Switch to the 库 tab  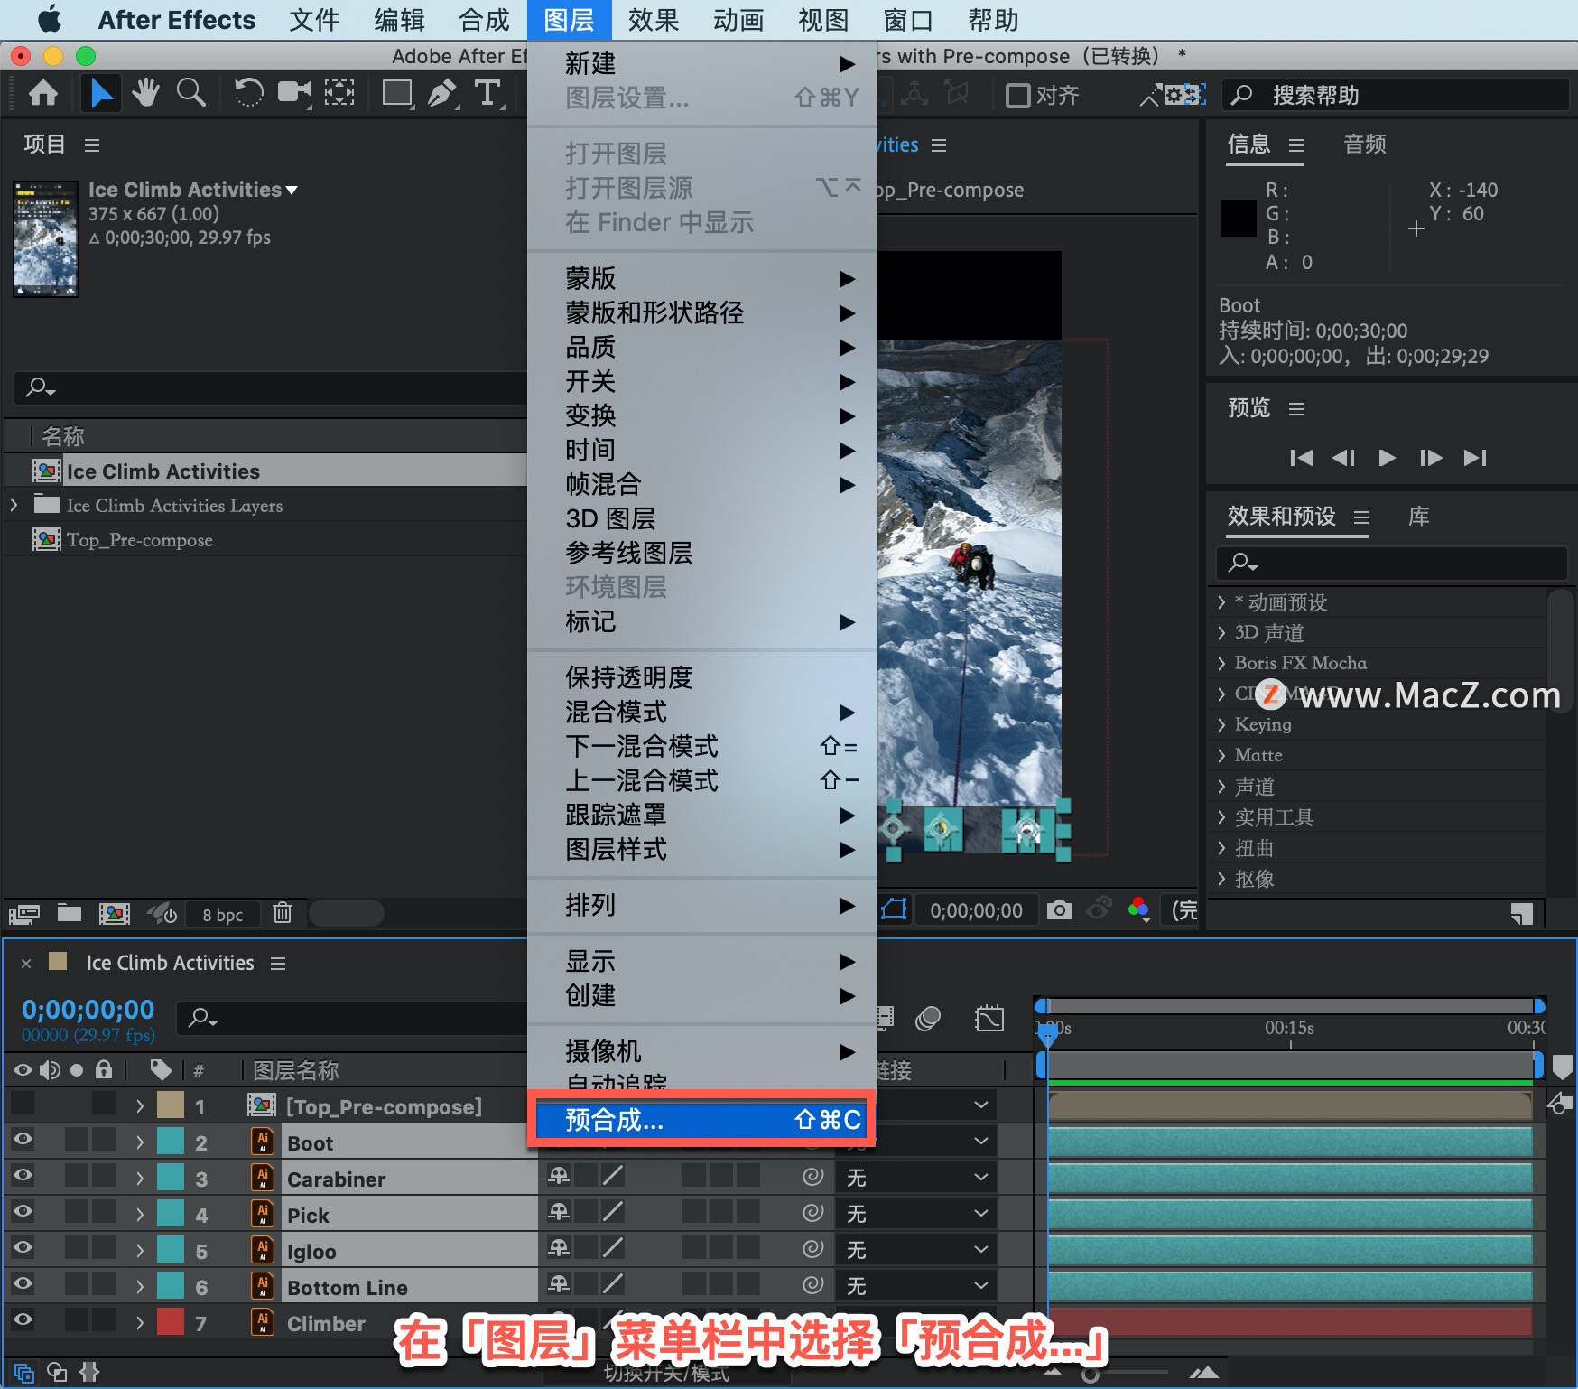pos(1418,517)
